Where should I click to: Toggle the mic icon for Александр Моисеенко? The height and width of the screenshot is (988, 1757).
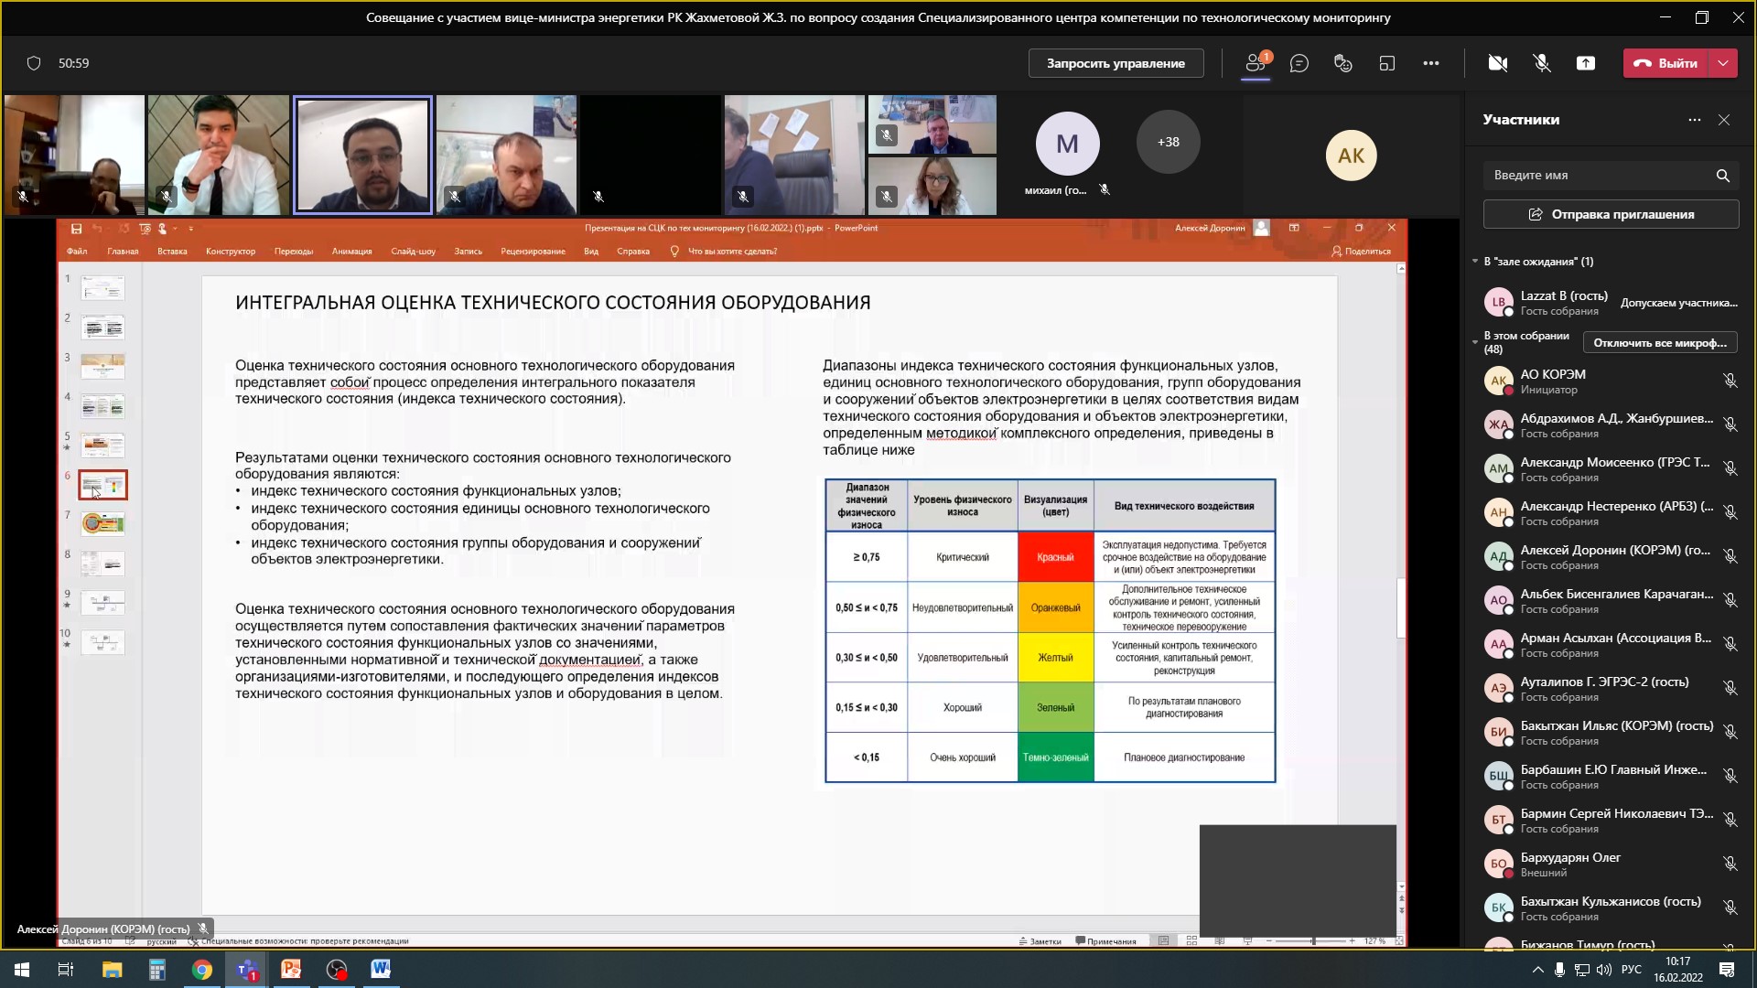(1730, 468)
